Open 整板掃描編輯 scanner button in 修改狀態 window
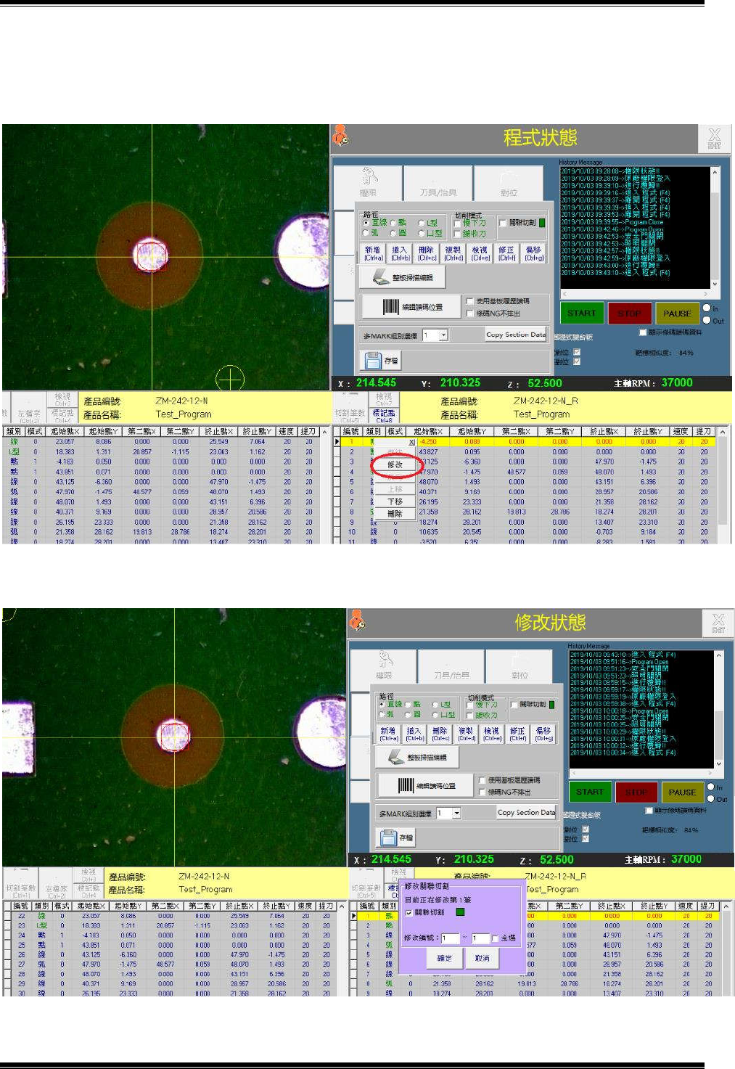Image resolution: width=735 pixels, height=1069 pixels. [x=417, y=757]
